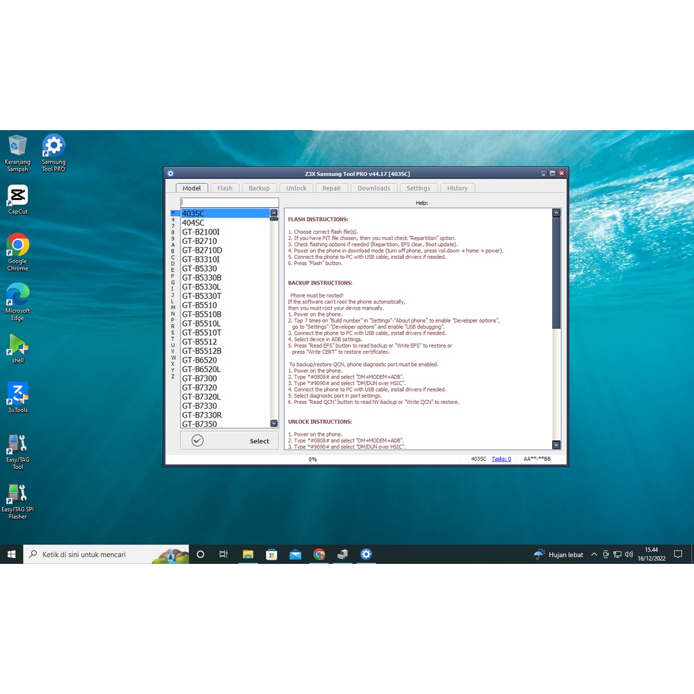
Task: Show hidden system tray icons chevron
Action: coord(594,554)
